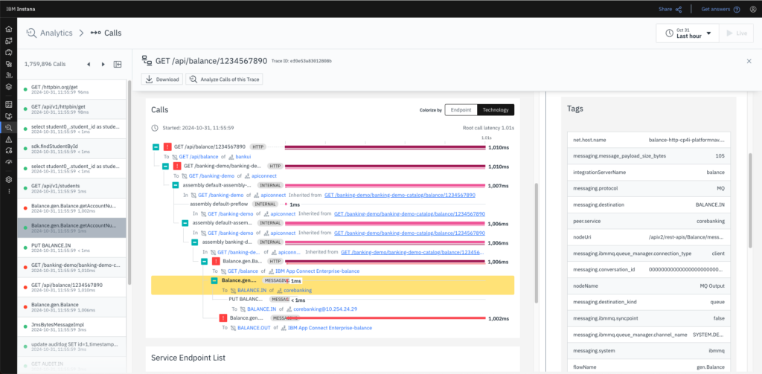The image size is (762, 374).
Task: Download the trace
Action: pyautogui.click(x=162, y=79)
